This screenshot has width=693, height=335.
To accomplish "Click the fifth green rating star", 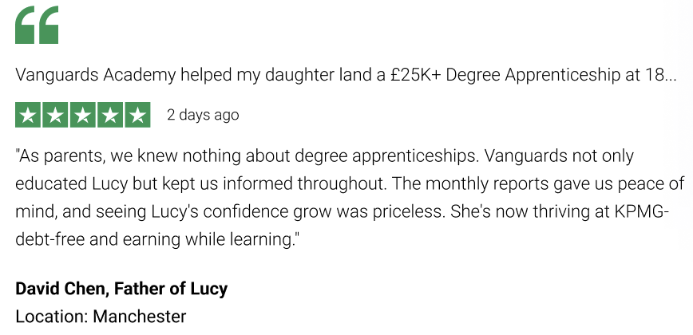I will click(x=138, y=115).
